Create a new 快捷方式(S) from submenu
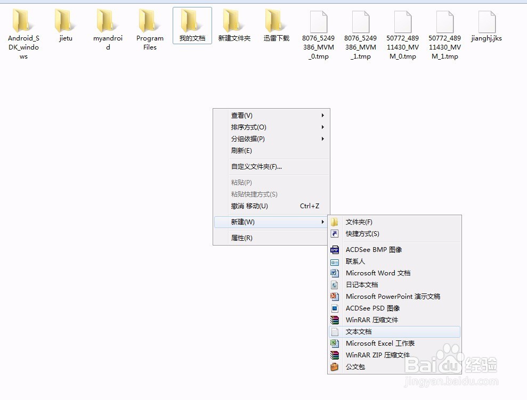This screenshot has height=400, width=527. click(394, 234)
